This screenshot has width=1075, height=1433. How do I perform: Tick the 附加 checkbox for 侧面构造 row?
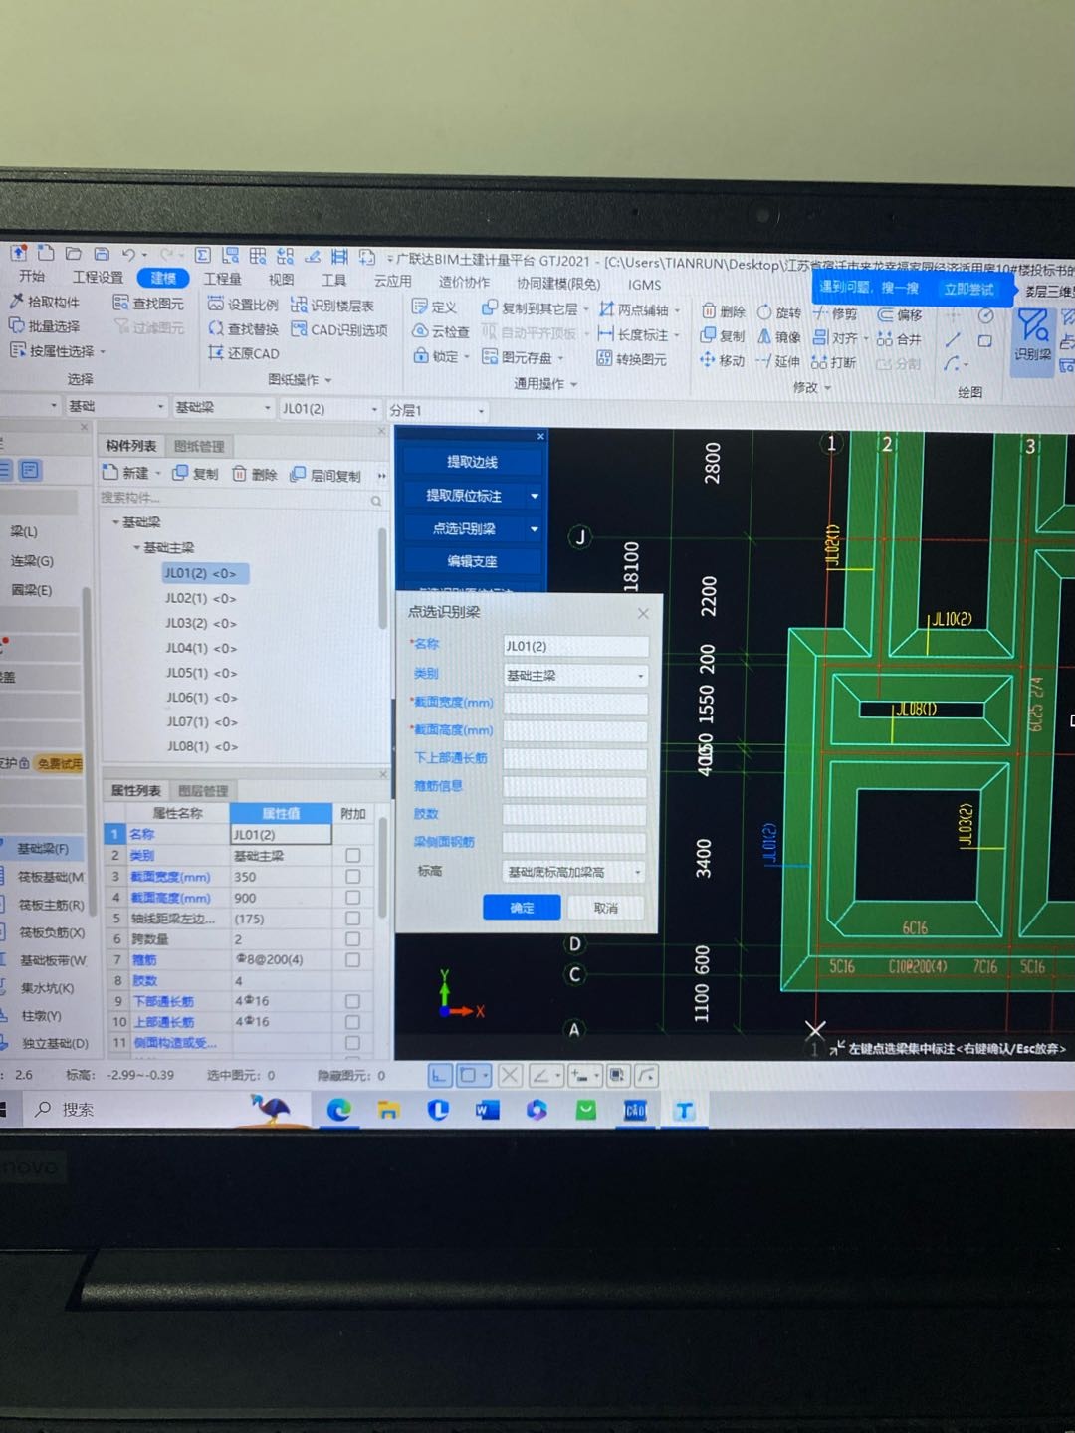point(352,1042)
